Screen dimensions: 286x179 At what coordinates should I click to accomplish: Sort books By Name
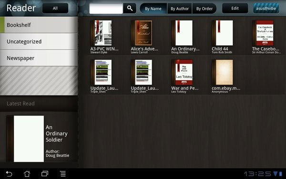pos(153,9)
